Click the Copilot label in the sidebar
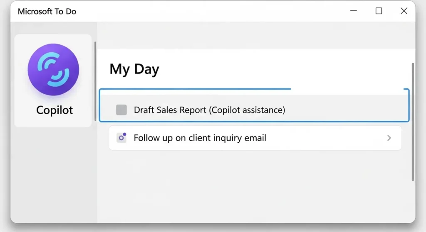This screenshot has height=232, width=426. click(x=54, y=110)
